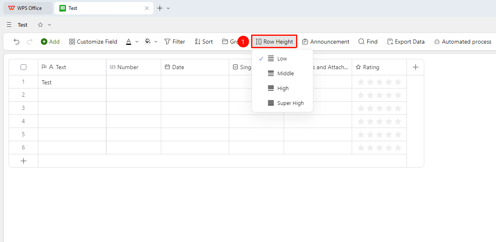Open the fill color bucket icon
This screenshot has height=242, width=496.
click(x=148, y=42)
